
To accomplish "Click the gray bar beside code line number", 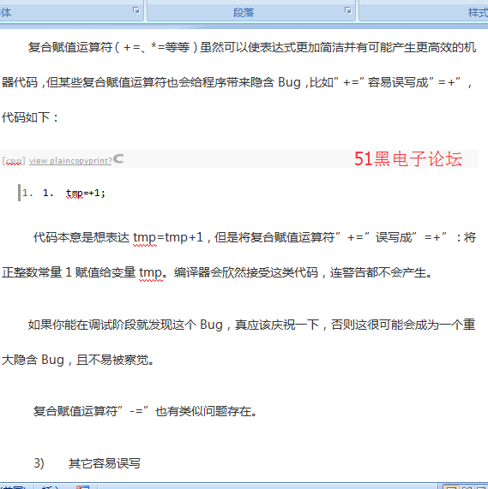I will pyautogui.click(x=20, y=193).
